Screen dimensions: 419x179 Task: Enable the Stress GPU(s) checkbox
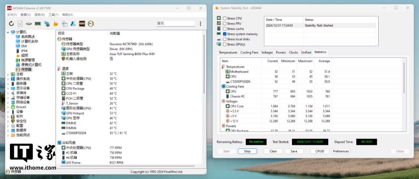click(225, 44)
